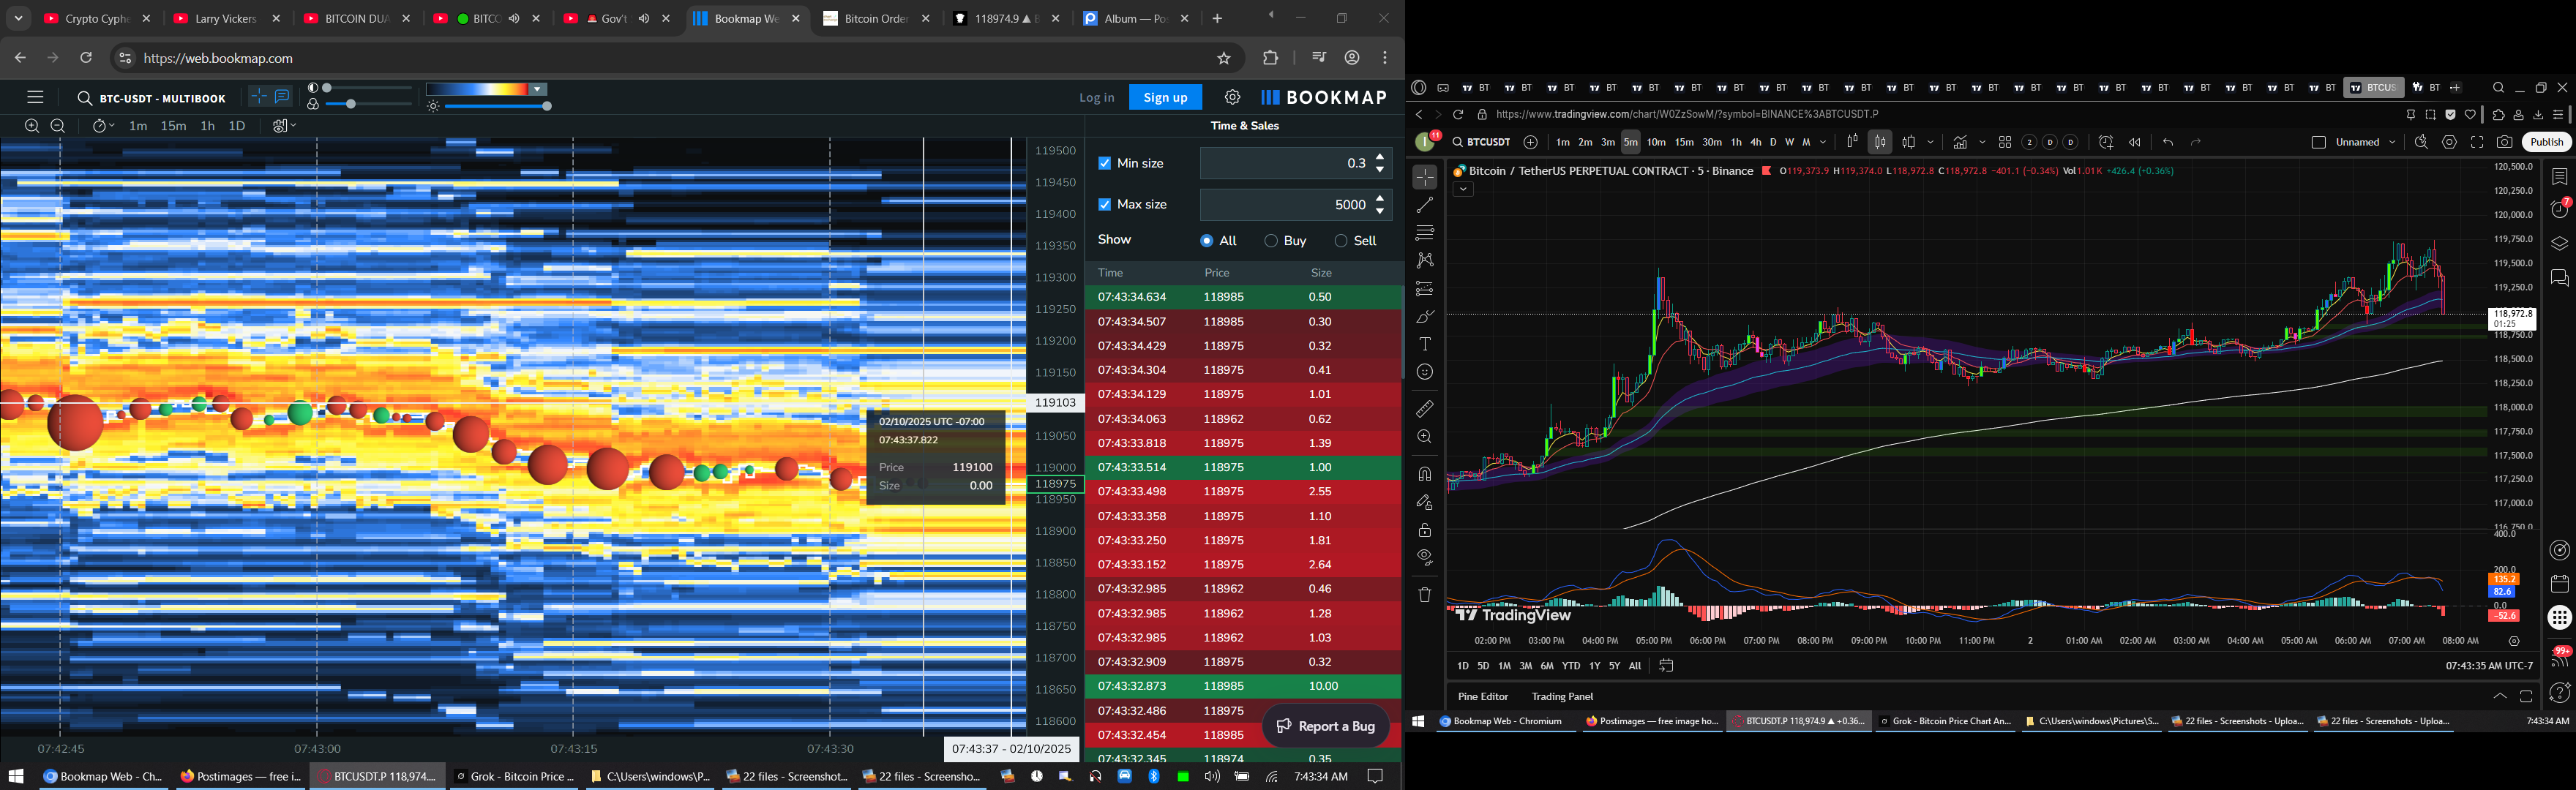Expand the stopwatch time range dropdown

click(103, 126)
